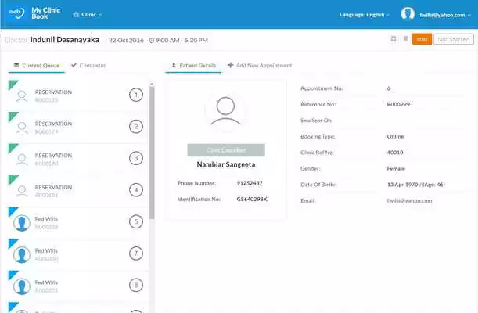Click Fed Wills avatar in queue row 7
This screenshot has width=478, height=313.
22,254
